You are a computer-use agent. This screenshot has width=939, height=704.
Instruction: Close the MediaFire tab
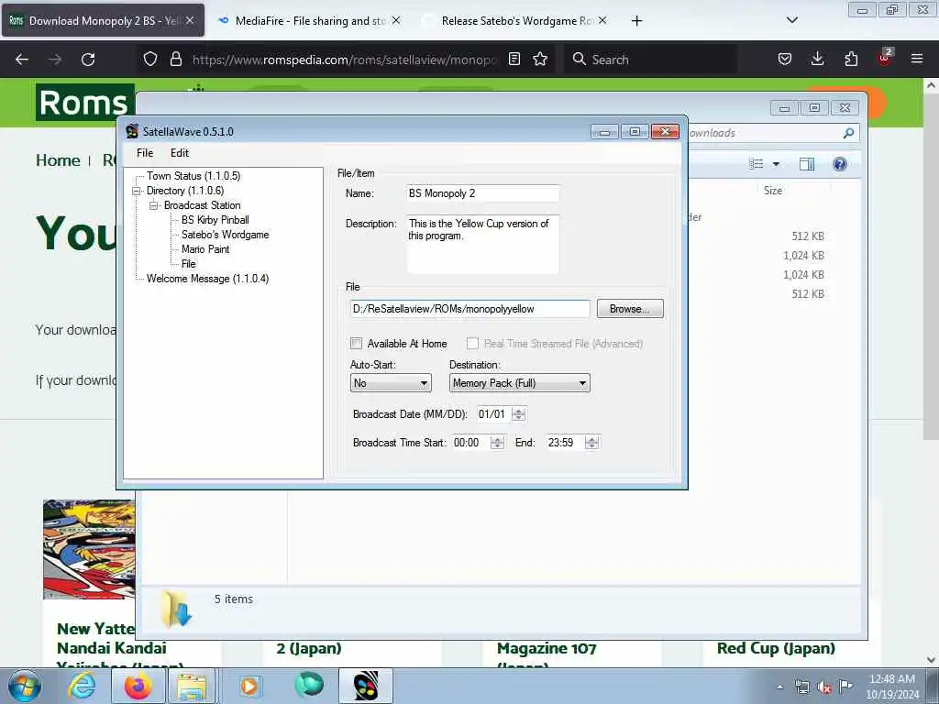pos(396,20)
